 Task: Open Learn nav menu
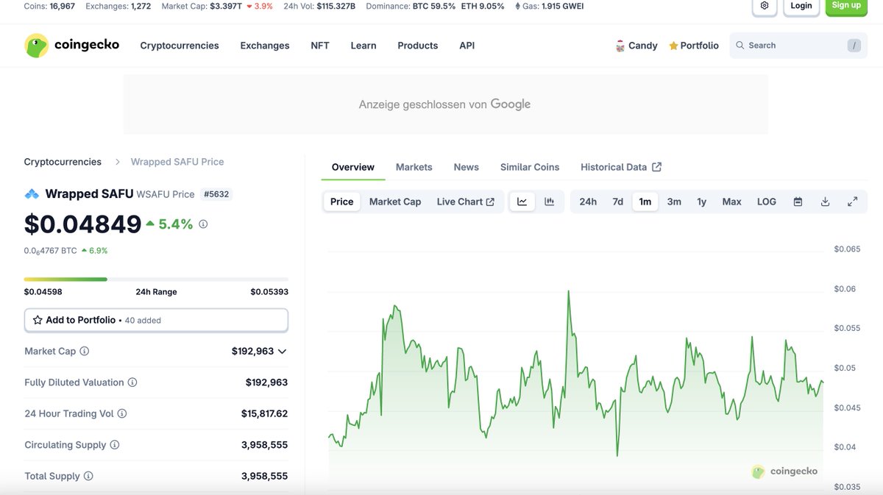364,46
